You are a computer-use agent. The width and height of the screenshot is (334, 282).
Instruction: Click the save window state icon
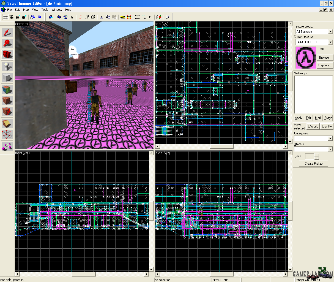tap(39, 17)
